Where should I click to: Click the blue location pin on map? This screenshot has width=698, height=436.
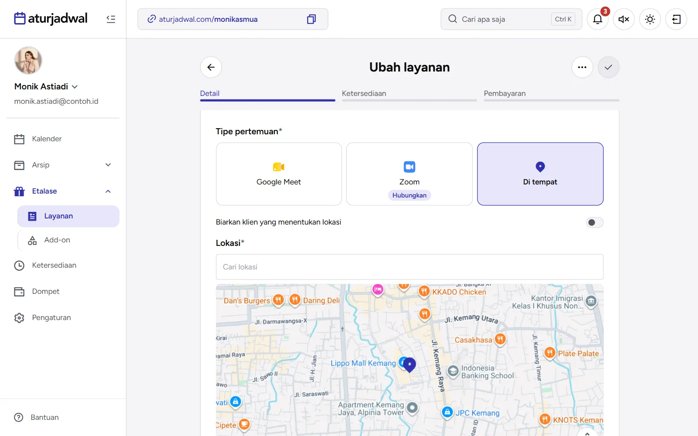pos(409,364)
